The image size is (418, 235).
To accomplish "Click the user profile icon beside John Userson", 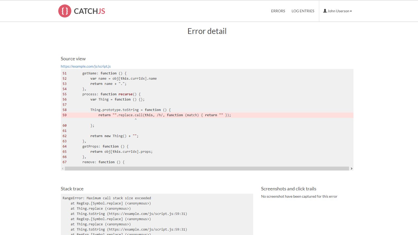I will [x=325, y=11].
